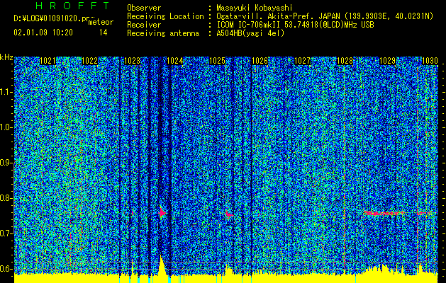The image size is (446, 283).
Task: Click the magenta meteor echo near 1025
Action: [x=229, y=214]
